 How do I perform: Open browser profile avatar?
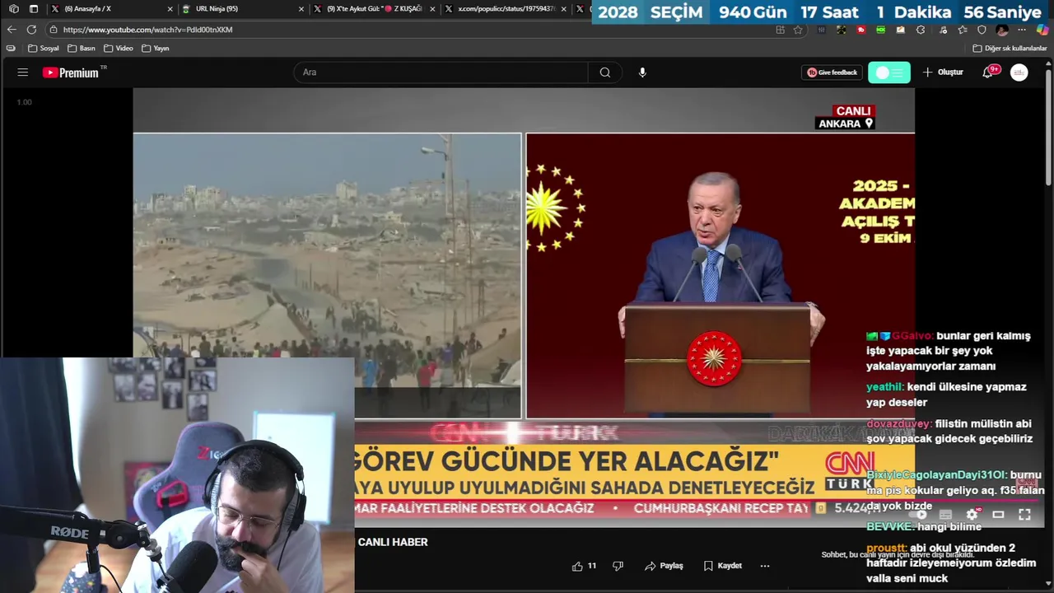tap(1002, 30)
